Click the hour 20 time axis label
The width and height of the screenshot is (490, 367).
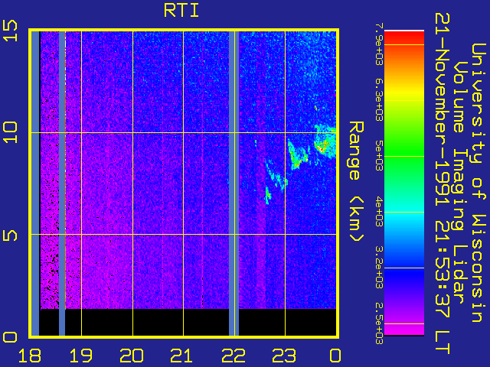[132, 356]
